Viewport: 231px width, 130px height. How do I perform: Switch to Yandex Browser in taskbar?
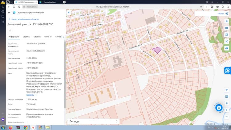coord(33,128)
